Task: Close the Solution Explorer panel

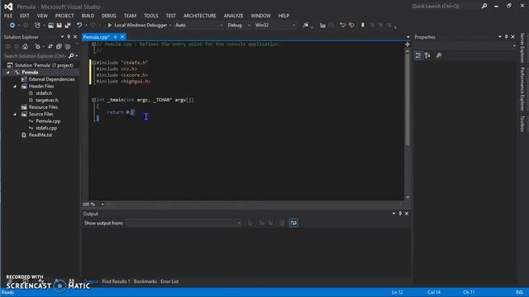Action: tap(75, 36)
